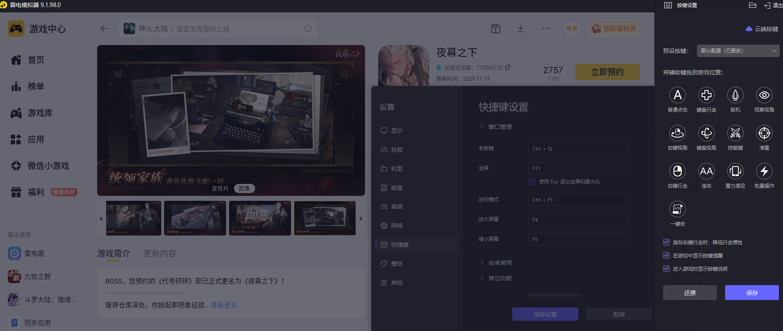
Task: Select the 技能键 skill key icon
Action: (x=735, y=133)
